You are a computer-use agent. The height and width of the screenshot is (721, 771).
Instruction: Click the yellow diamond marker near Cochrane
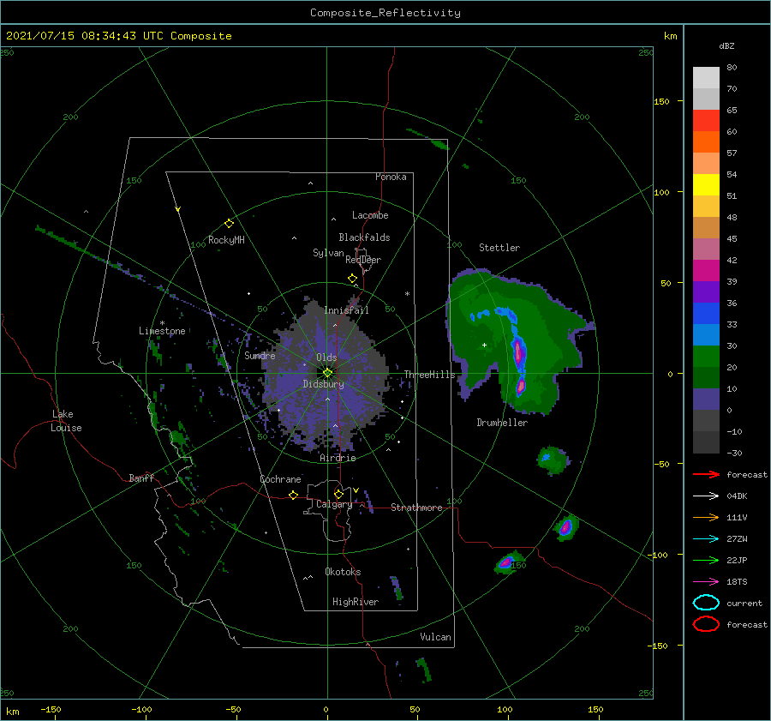pyautogui.click(x=293, y=496)
